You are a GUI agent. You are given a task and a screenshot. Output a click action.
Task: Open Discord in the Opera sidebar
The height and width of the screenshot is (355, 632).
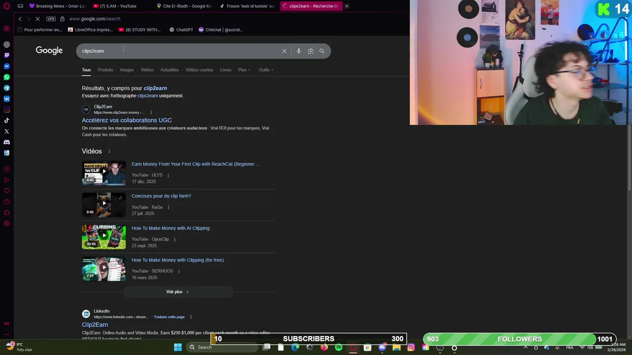7,142
